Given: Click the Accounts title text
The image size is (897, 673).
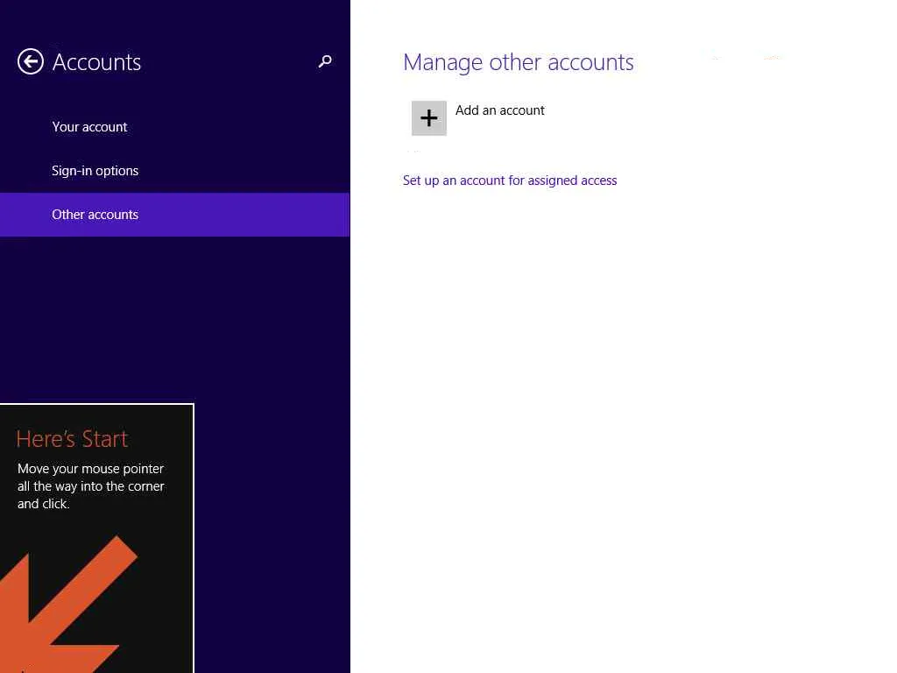Looking at the screenshot, I should point(96,62).
